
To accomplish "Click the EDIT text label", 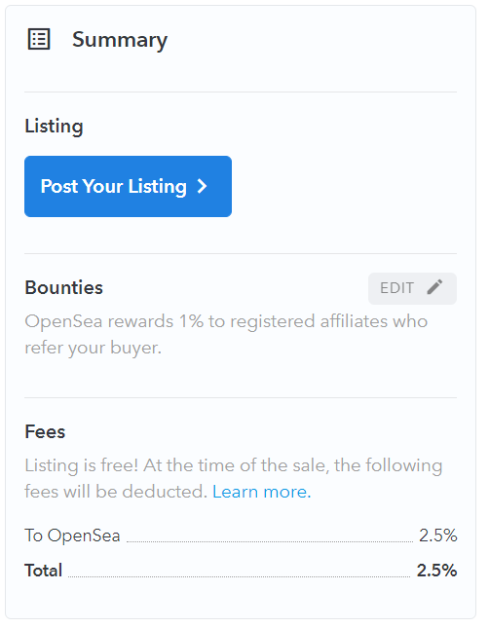I will pyautogui.click(x=396, y=288).
